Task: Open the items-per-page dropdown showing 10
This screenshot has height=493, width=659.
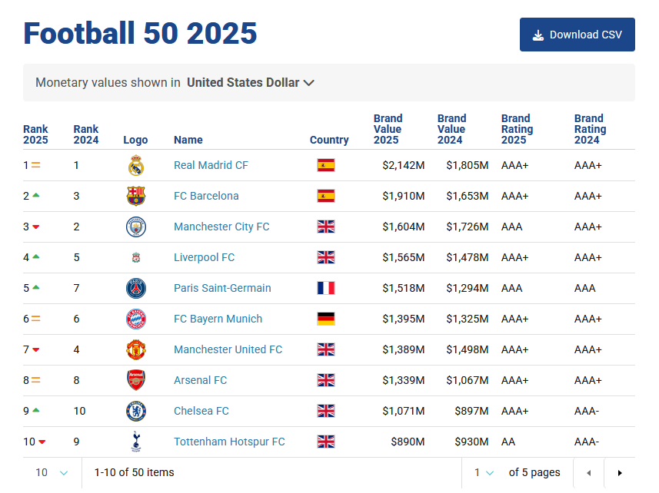Action: click(52, 473)
